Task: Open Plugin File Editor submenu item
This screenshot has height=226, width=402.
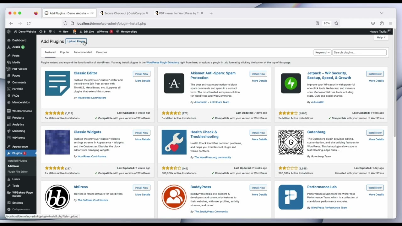Action: point(18,172)
